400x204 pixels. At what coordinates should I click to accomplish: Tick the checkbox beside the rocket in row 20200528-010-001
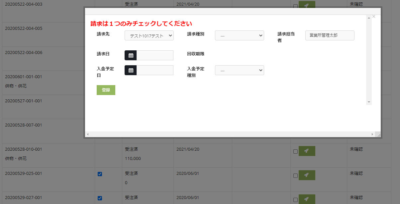point(295,151)
